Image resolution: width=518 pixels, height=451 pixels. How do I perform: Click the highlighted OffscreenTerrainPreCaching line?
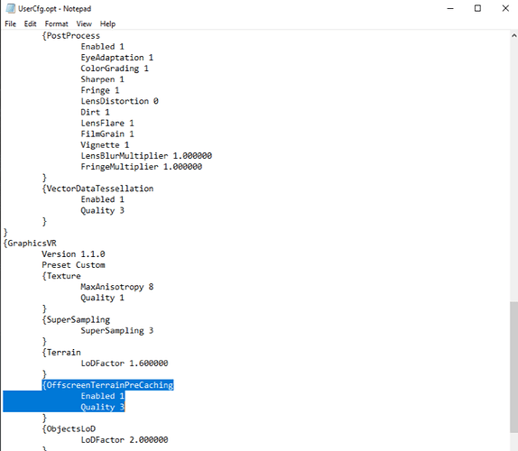click(x=107, y=385)
